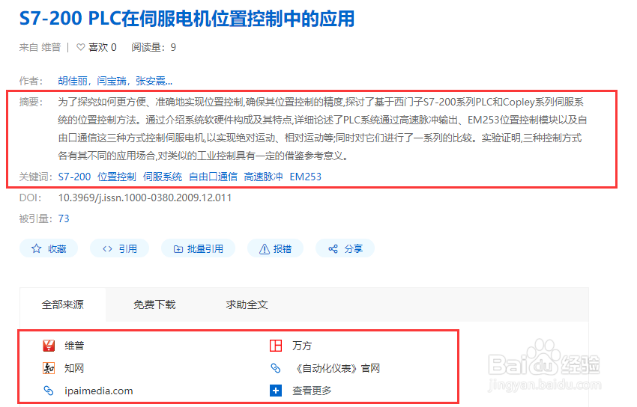The width and height of the screenshot is (637, 407).
Task: Open the 求助全文 tab
Action: [247, 305]
